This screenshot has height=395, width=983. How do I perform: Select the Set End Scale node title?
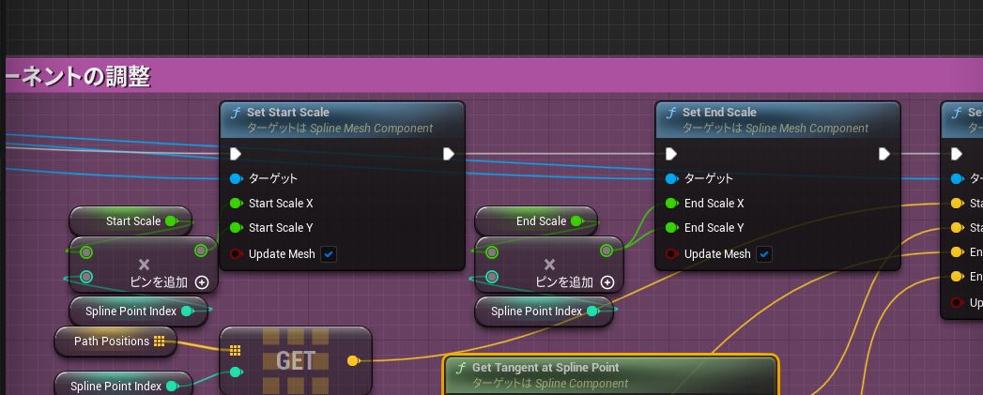720,113
